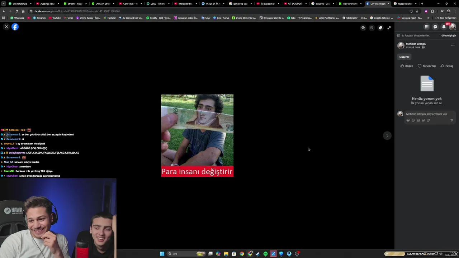Open the account profile menu in header
The image size is (459, 258).
tap(453, 27)
